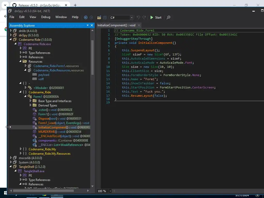Expand Type References under Codename Ride.exe
Viewport: 264px width, 198px height.
[21, 53]
